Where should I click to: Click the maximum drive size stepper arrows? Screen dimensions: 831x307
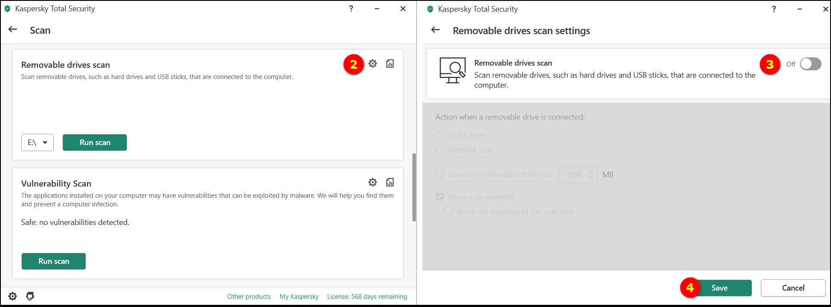coord(591,174)
